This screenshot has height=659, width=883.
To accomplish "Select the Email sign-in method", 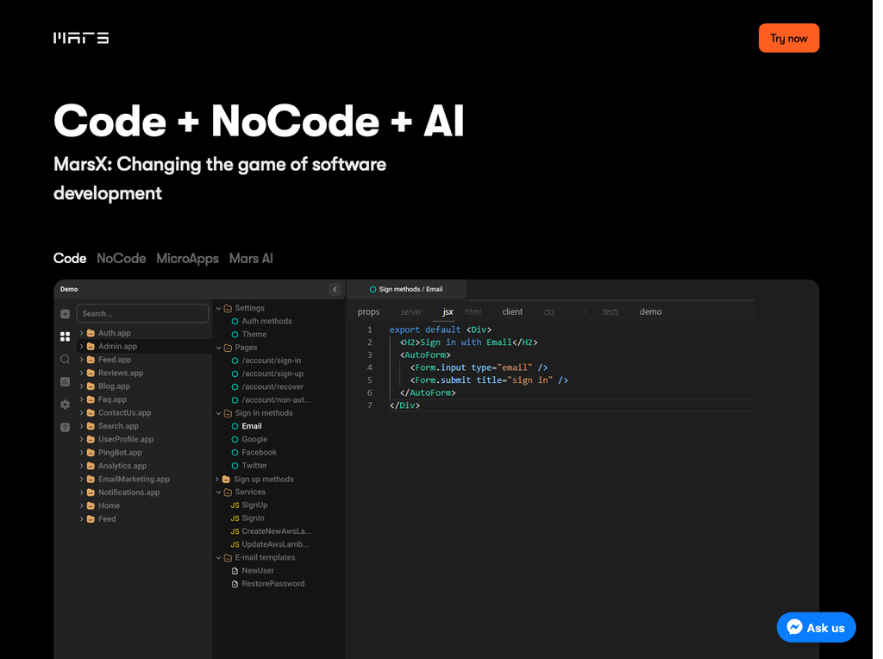I will pyautogui.click(x=252, y=426).
